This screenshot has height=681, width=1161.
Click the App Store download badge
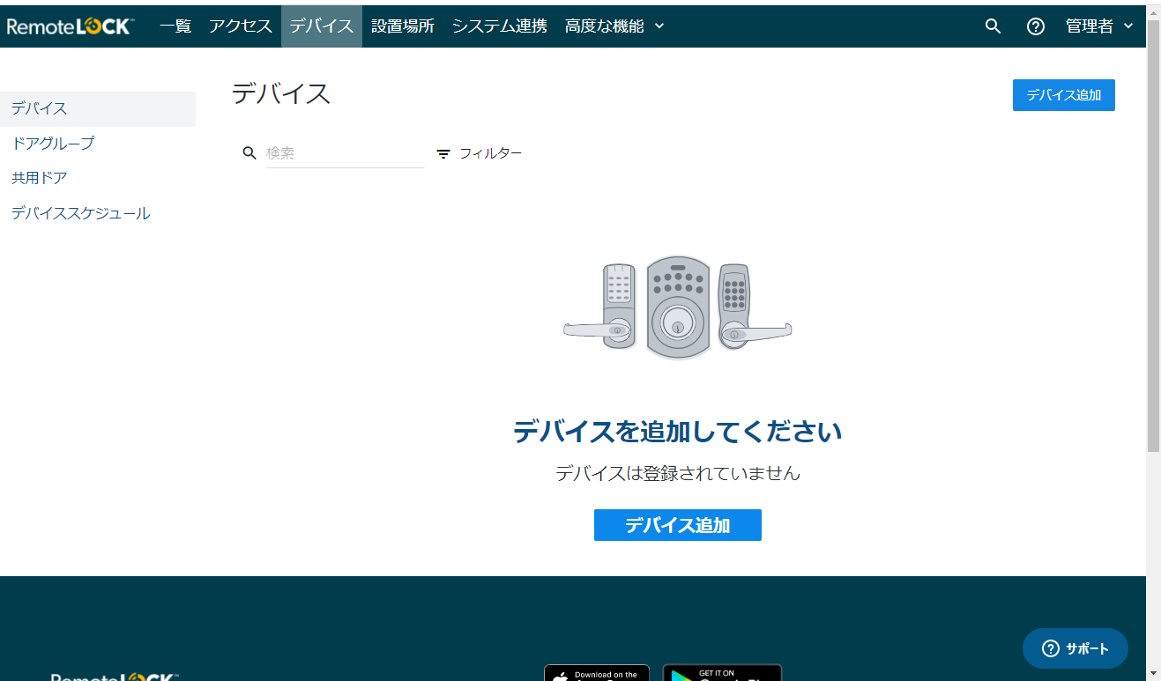tap(597, 672)
